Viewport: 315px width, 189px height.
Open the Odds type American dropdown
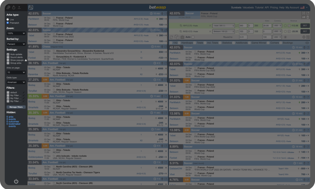point(16,82)
